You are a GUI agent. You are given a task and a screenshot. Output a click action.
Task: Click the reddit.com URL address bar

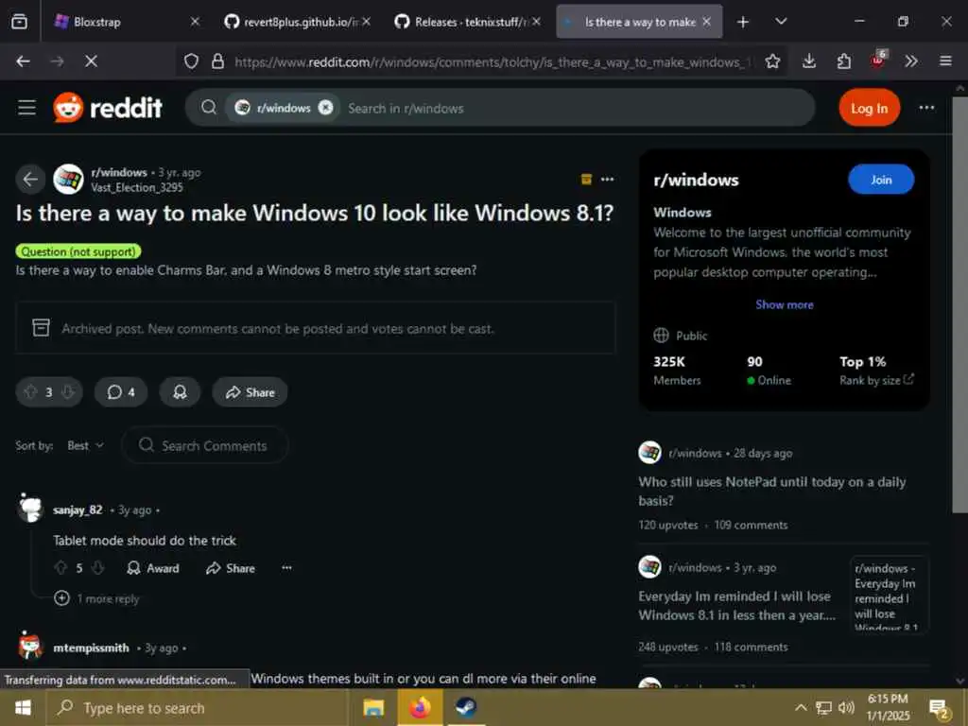pos(492,61)
